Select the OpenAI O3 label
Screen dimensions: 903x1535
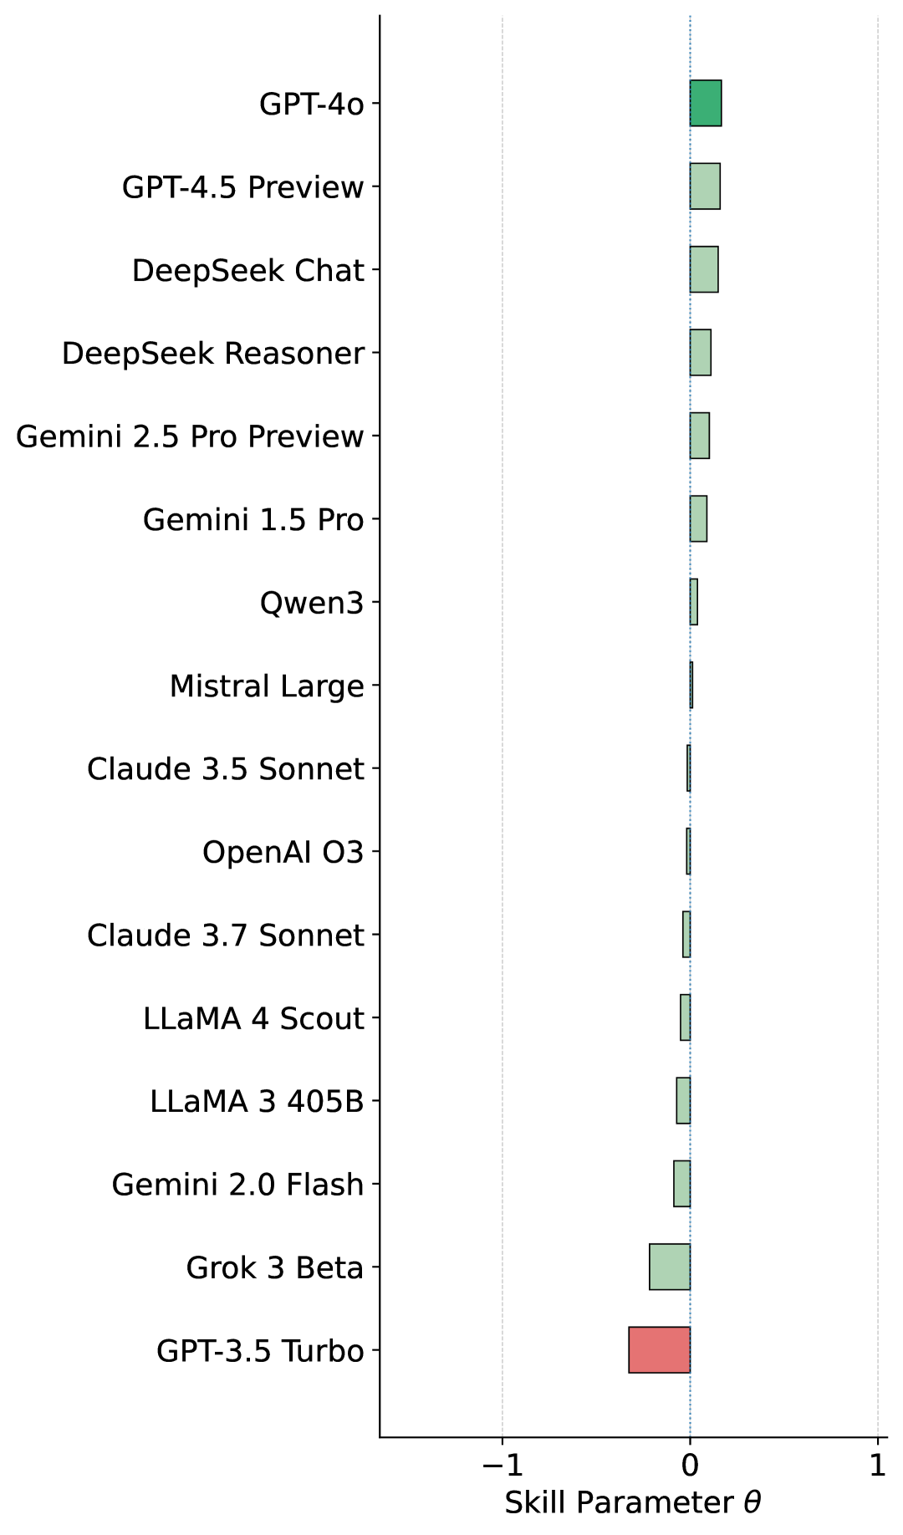pyautogui.click(x=283, y=853)
